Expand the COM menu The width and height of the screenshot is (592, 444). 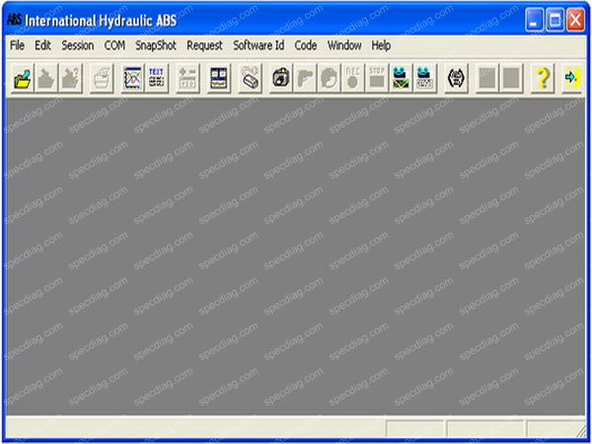tap(114, 45)
